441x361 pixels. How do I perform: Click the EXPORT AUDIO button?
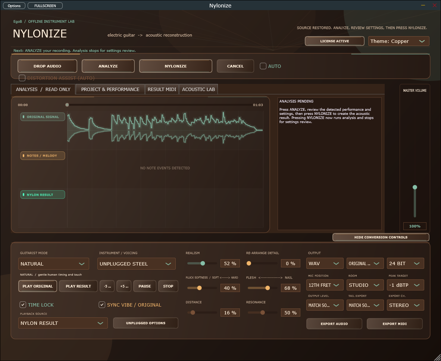(x=334, y=324)
